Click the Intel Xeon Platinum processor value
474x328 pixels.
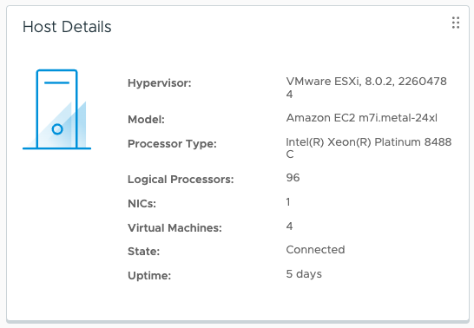click(368, 148)
